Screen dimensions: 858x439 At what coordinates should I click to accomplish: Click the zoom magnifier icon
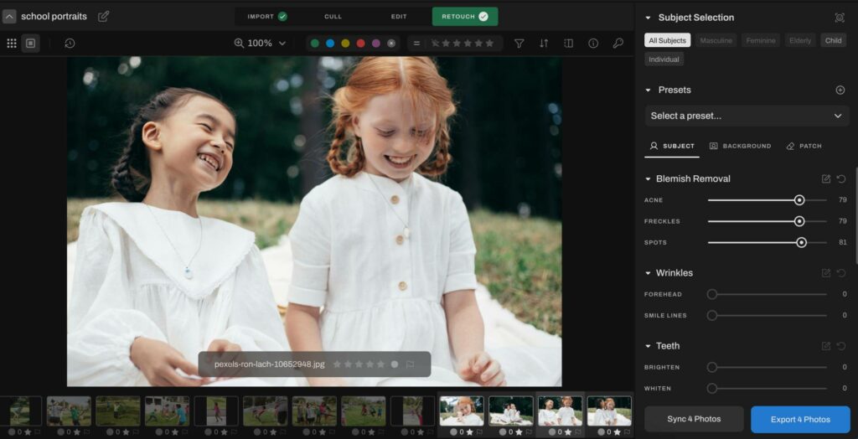click(x=239, y=44)
